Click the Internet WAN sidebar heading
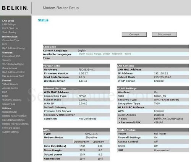 click(10, 37)
